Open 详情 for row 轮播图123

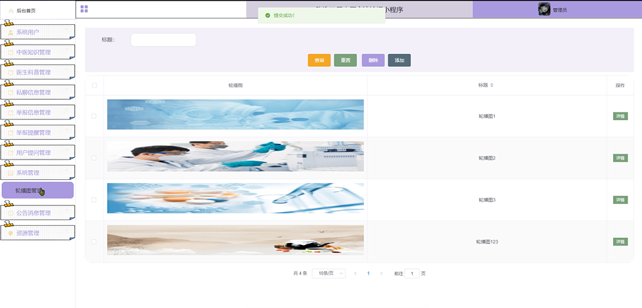coord(620,242)
